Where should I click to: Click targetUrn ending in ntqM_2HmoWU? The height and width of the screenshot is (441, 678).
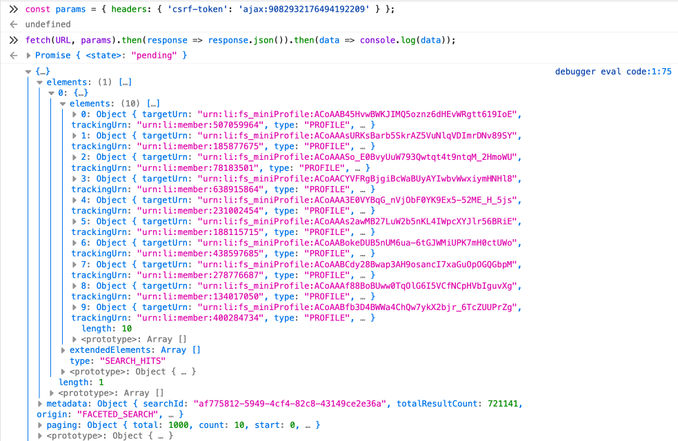coord(357,157)
